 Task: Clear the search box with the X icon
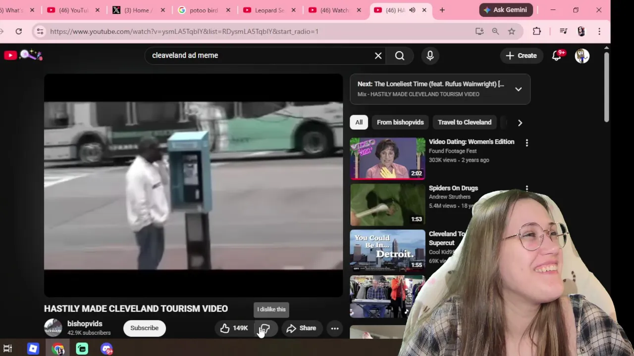click(378, 55)
